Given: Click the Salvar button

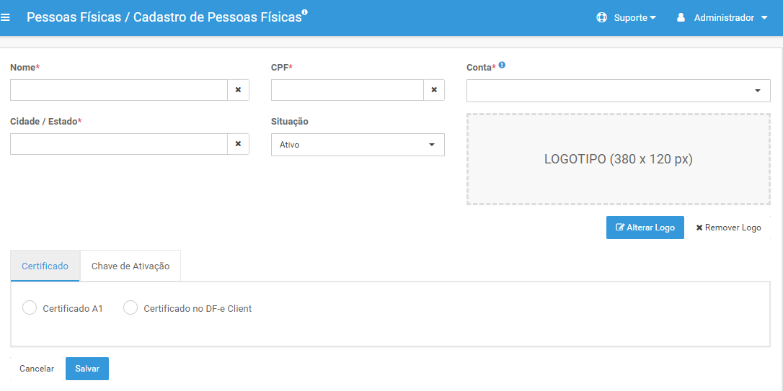Looking at the screenshot, I should click(87, 369).
